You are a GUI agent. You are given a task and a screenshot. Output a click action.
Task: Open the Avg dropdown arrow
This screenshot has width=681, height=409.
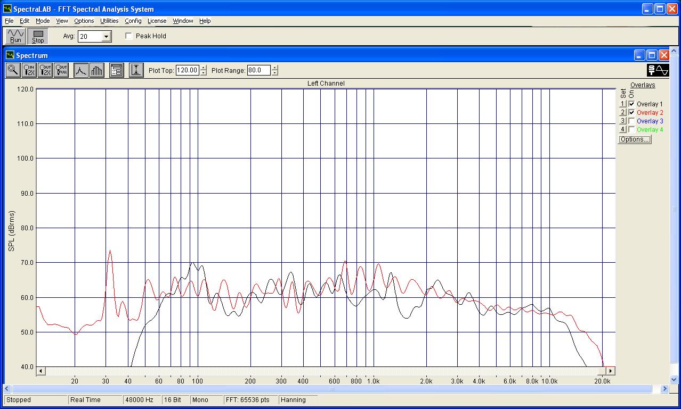pyautogui.click(x=107, y=37)
